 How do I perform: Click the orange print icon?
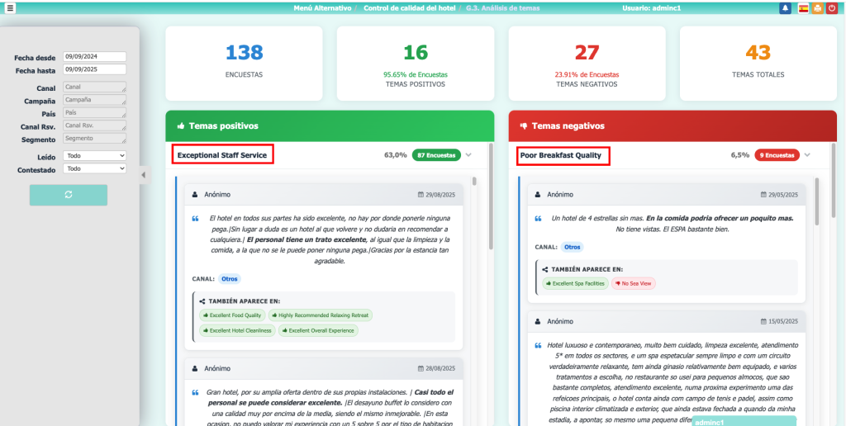click(817, 8)
